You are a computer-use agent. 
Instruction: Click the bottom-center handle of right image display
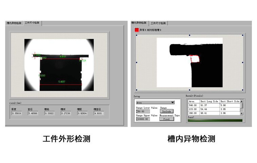(x=190, y=90)
